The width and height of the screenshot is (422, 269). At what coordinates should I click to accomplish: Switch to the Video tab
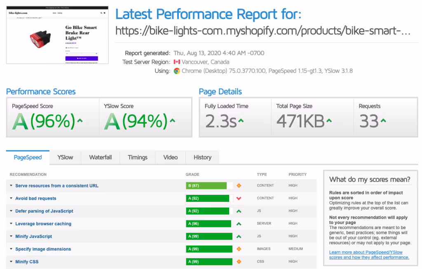pos(170,157)
